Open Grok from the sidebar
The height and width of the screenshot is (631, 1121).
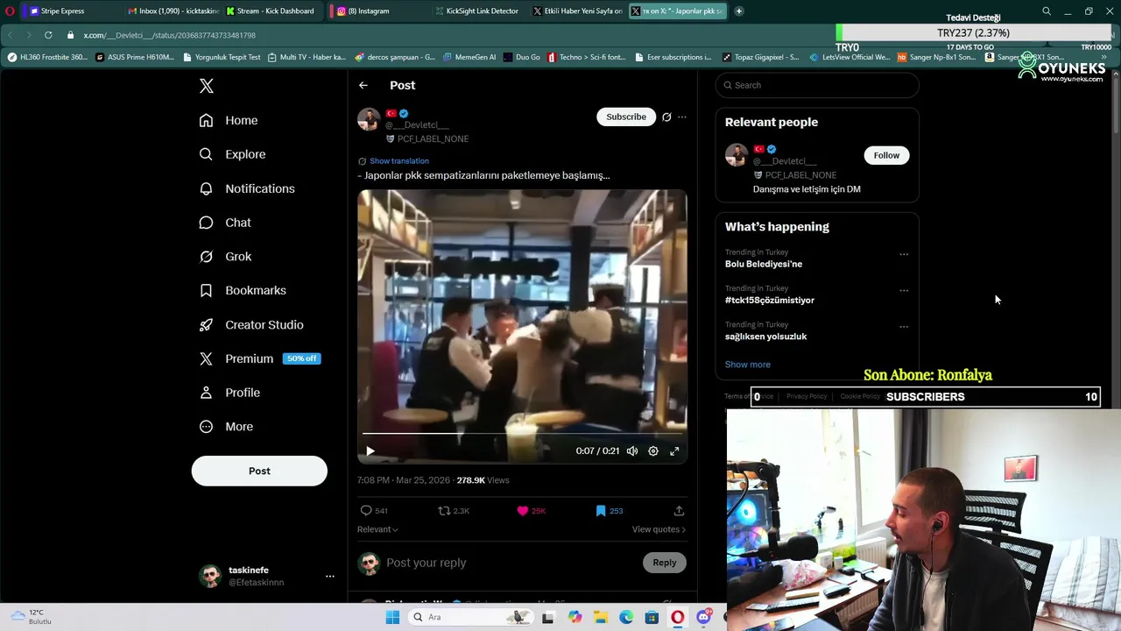(x=225, y=257)
